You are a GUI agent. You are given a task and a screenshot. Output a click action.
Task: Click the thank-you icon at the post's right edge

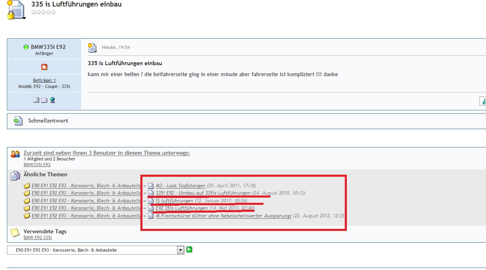[x=483, y=101]
